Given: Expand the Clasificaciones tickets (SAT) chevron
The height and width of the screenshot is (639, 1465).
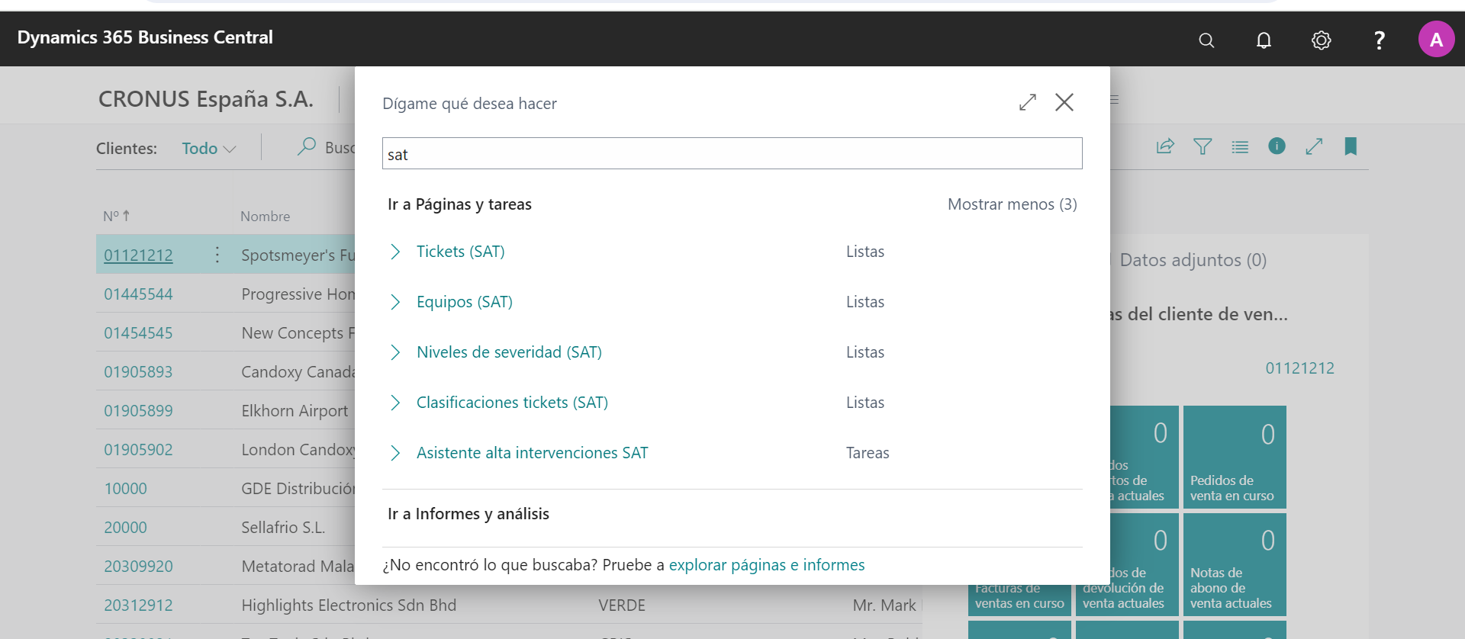Looking at the screenshot, I should 395,403.
